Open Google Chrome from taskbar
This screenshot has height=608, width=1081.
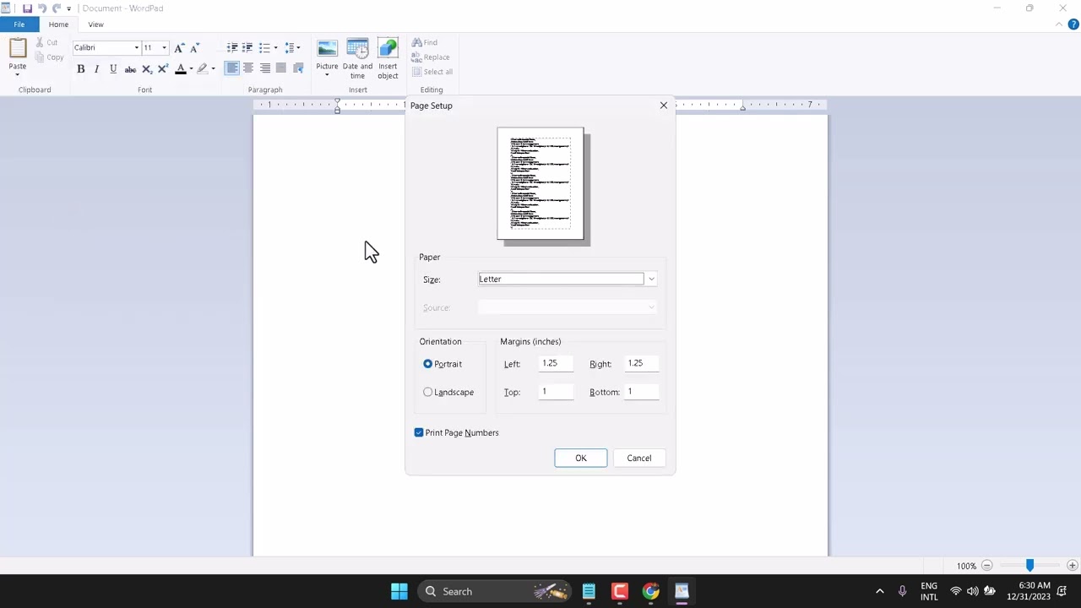click(650, 591)
